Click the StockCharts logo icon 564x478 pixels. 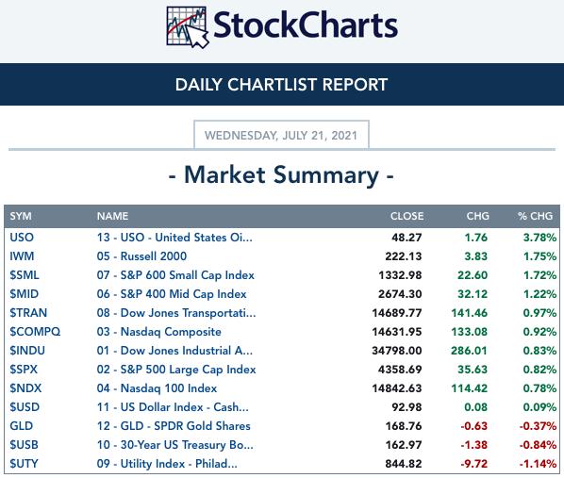click(x=188, y=27)
